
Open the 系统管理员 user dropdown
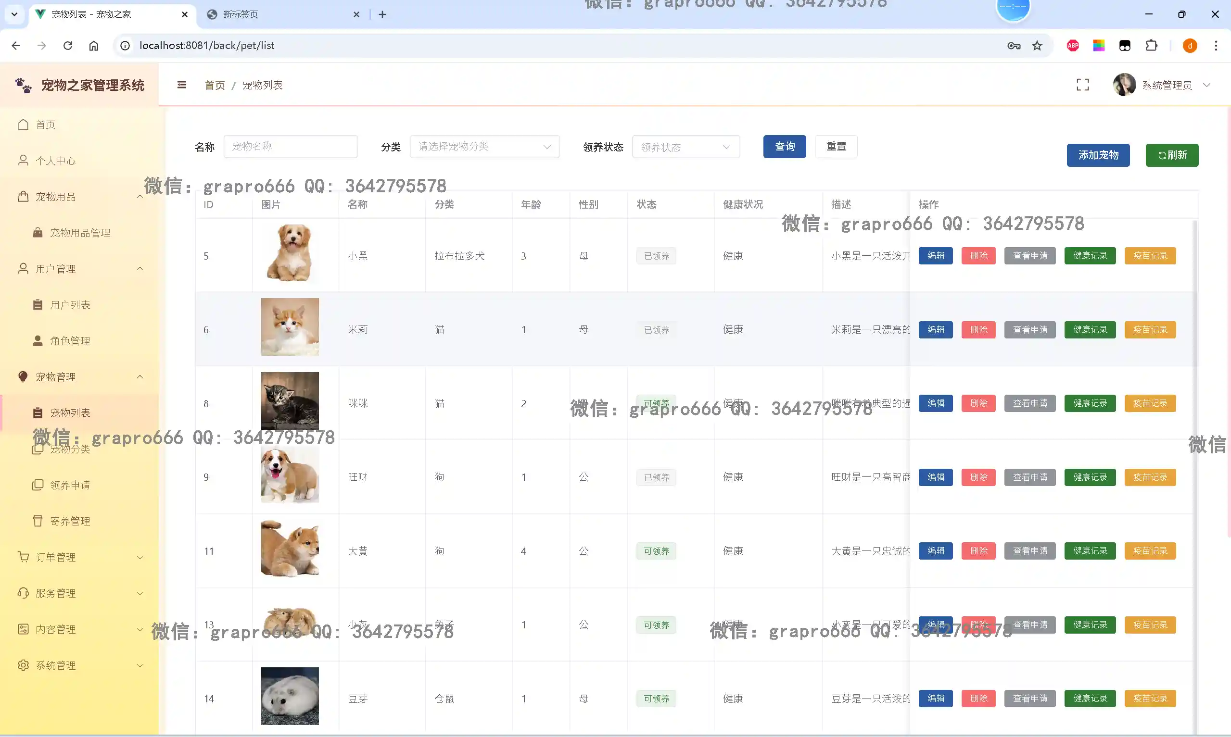[1167, 86]
